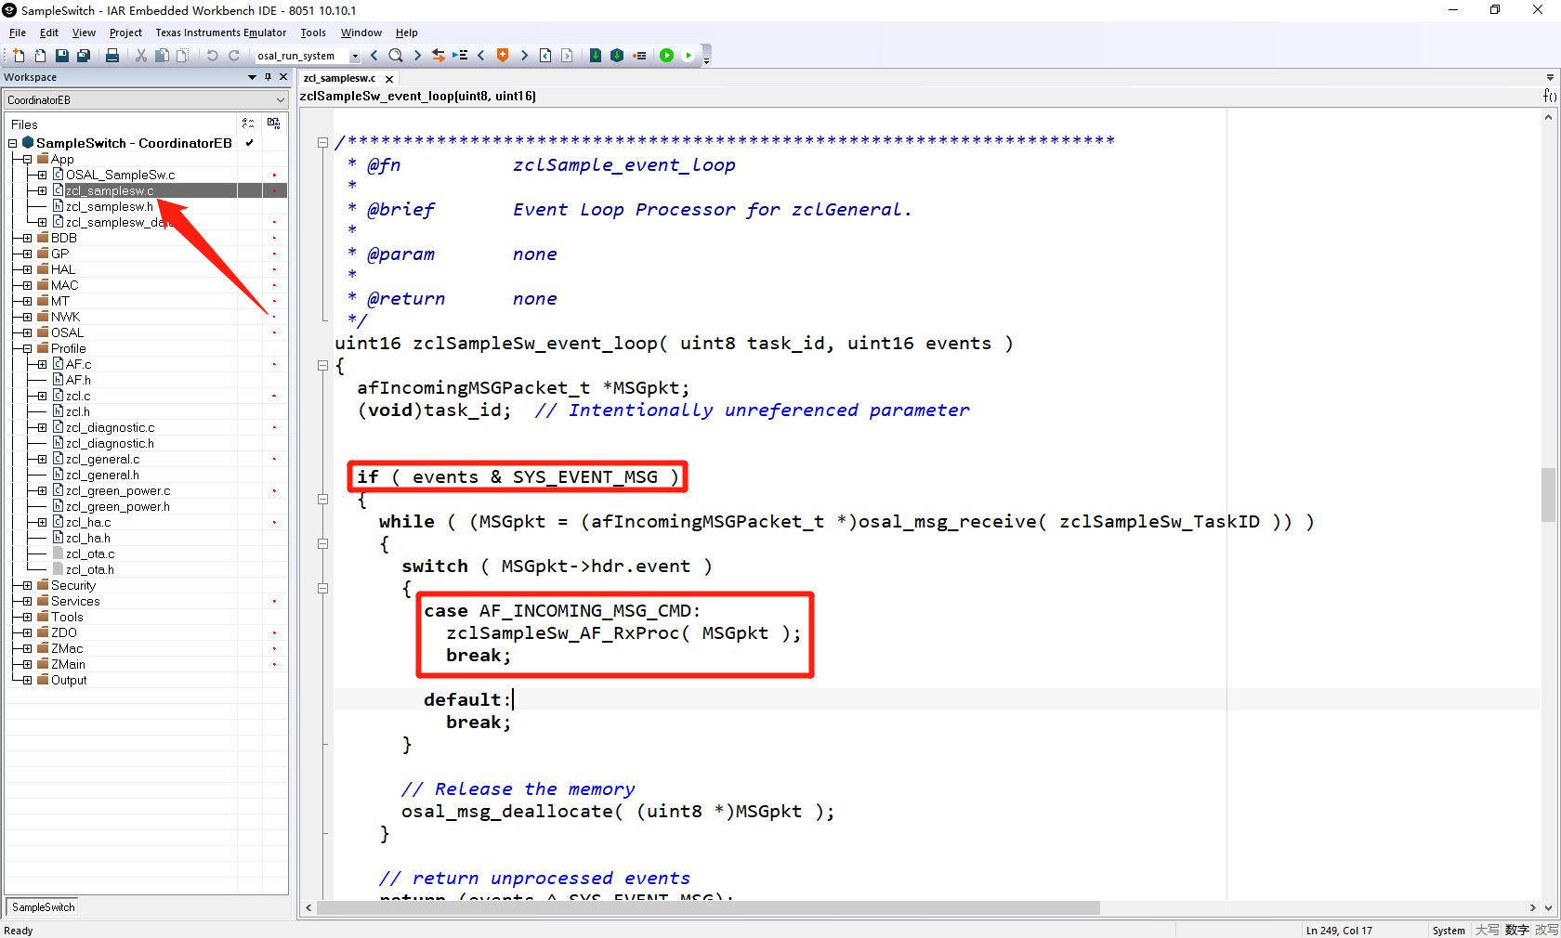Click Debug without Downloading icon
Image resolution: width=1561 pixels, height=938 pixels.
pyautogui.click(x=689, y=56)
